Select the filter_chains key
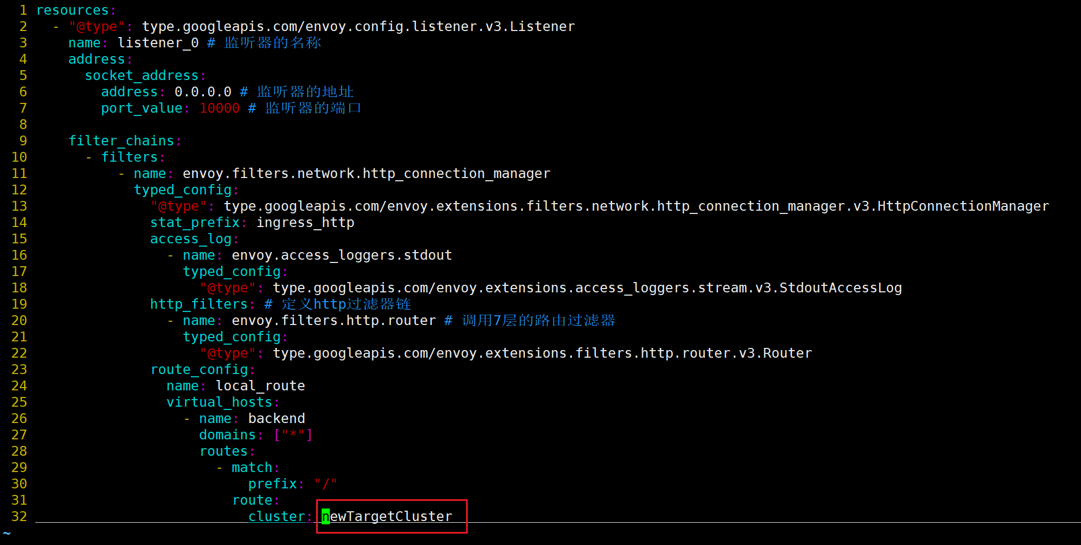Viewport: 1081px width, 545px height. (121, 140)
